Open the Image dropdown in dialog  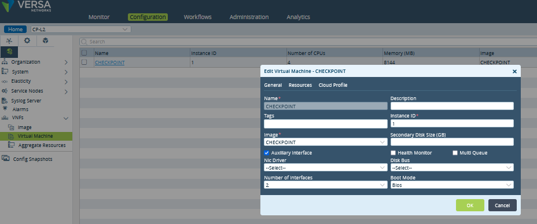point(326,142)
